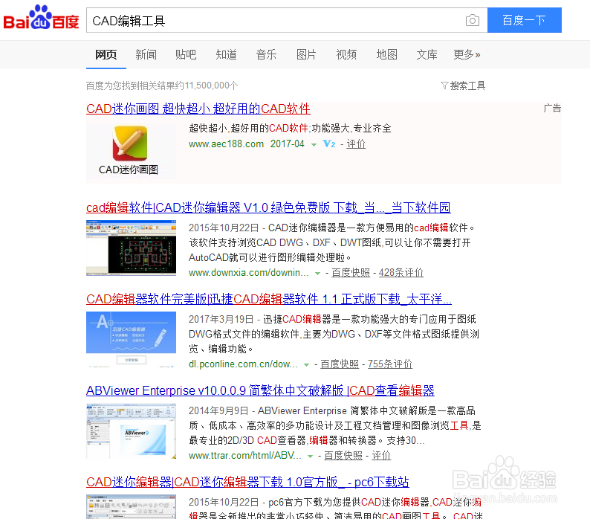The height and width of the screenshot is (519, 590).
Task: Expand dropdown arrow next to www.aec188.com
Action: pyautogui.click(x=314, y=145)
